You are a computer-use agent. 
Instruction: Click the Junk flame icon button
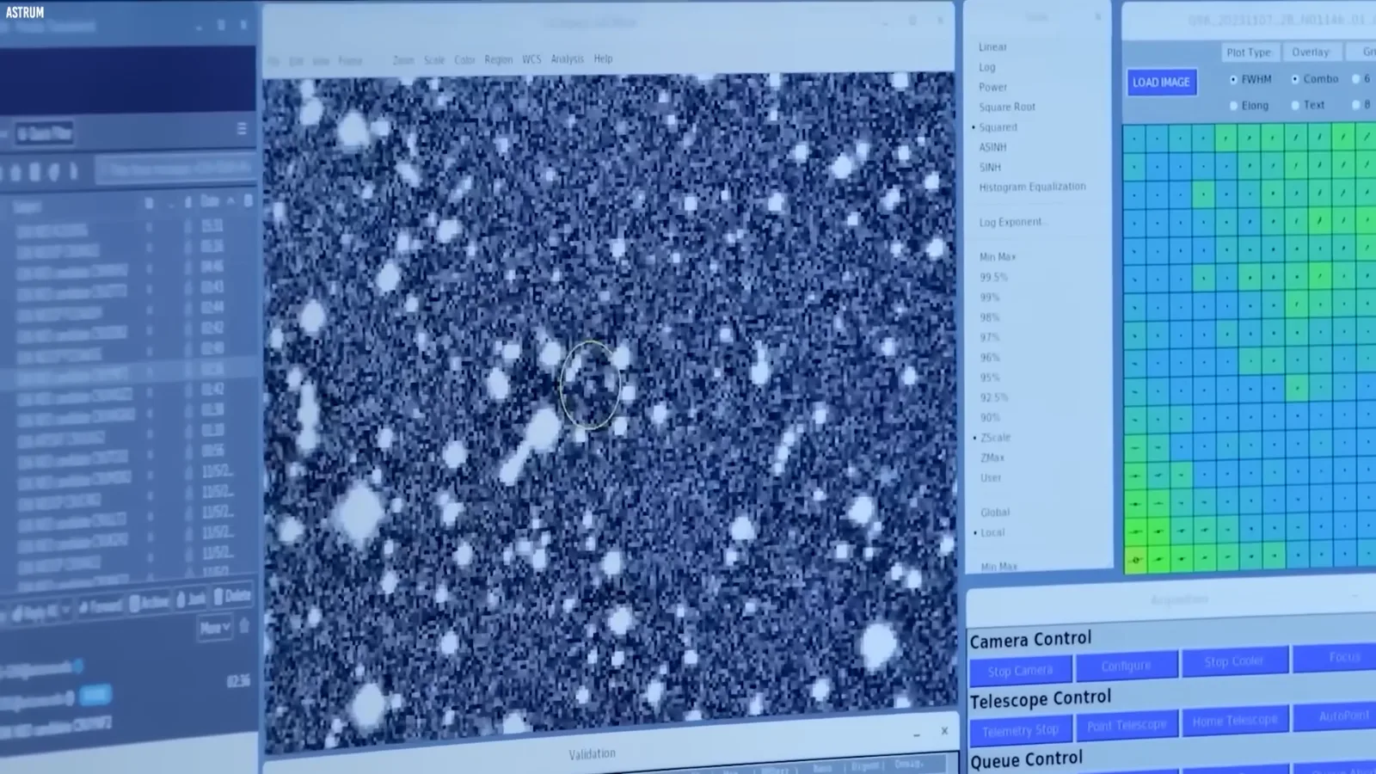click(181, 599)
